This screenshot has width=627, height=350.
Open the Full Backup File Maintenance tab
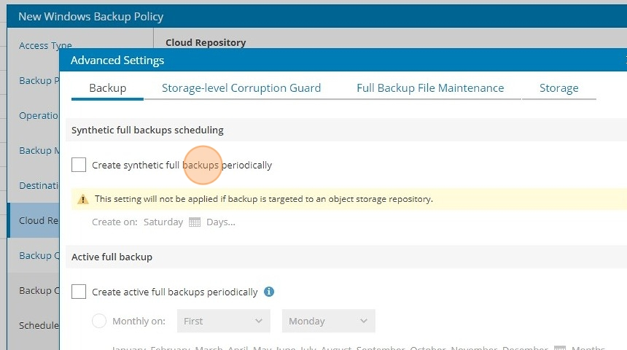(431, 88)
